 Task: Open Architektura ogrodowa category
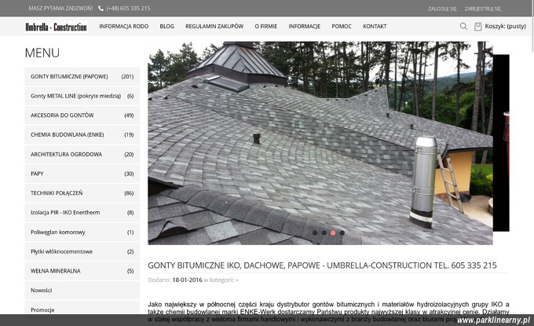(x=82, y=154)
